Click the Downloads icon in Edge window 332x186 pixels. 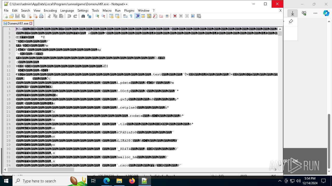pyautogui.click(x=293, y=13)
